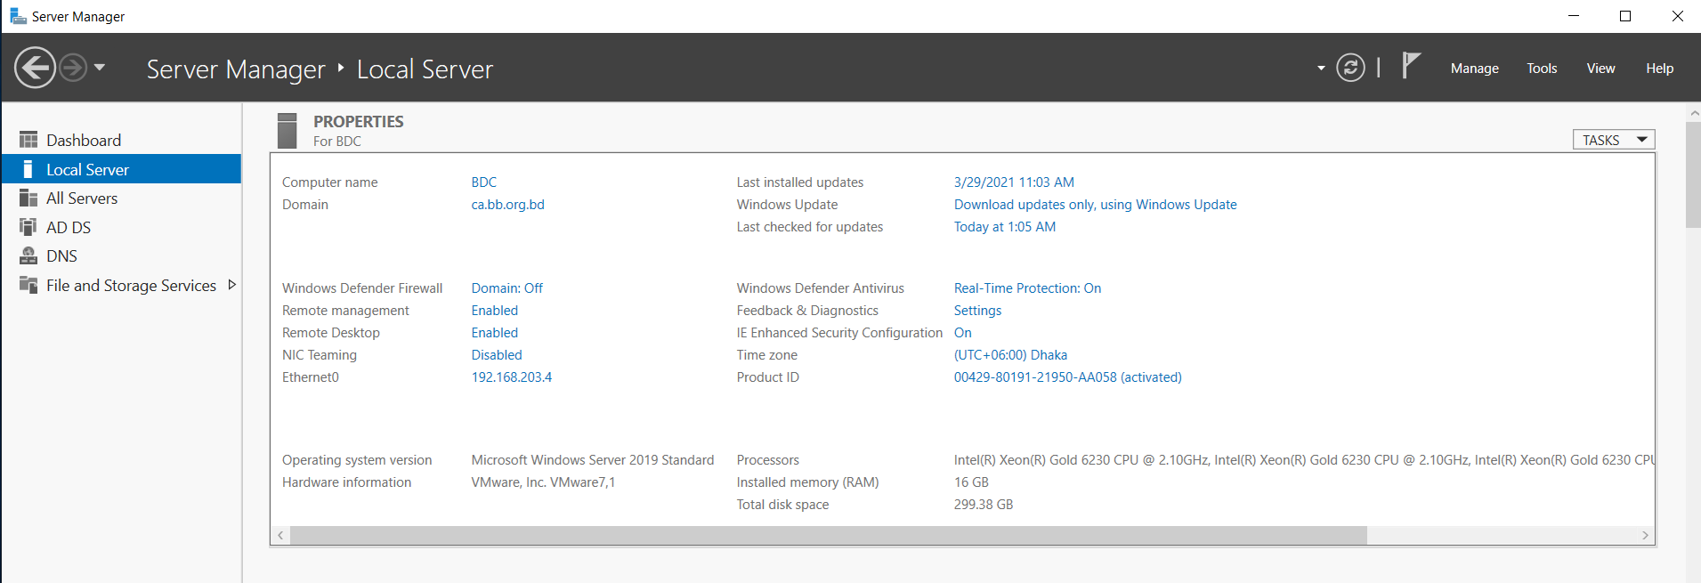This screenshot has height=583, width=1701.
Task: Click the All Servers sidebar icon
Action: point(28,198)
